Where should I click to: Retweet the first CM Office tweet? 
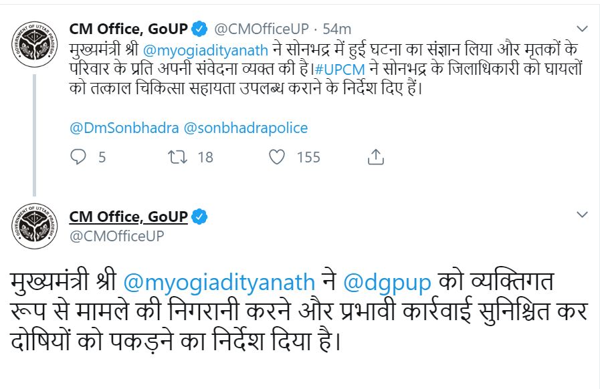(x=177, y=157)
